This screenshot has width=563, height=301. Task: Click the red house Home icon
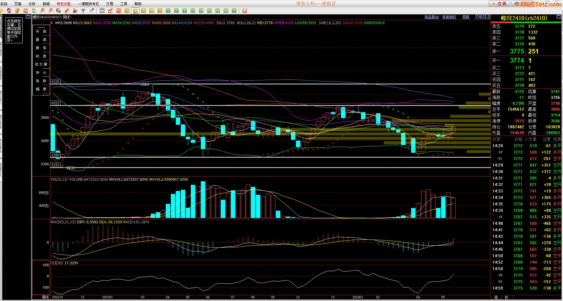(x=9, y=11)
